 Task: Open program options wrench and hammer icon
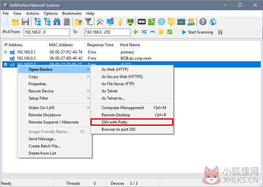(x=100, y=22)
